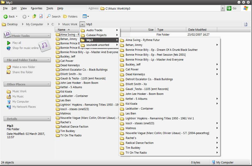The width and height of the screenshot is (252, 166).
Task: Open the Back button history dropdown arrow
Action: (17, 16)
